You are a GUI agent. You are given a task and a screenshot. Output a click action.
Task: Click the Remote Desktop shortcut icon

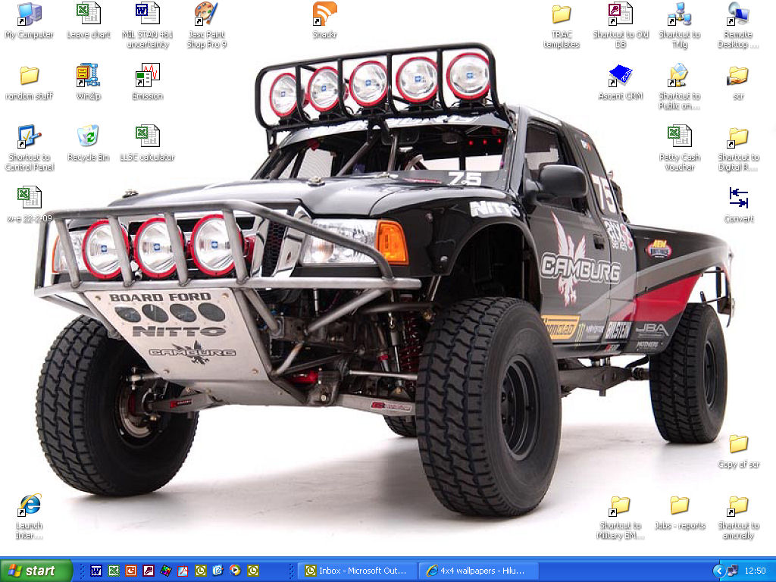tap(738, 14)
